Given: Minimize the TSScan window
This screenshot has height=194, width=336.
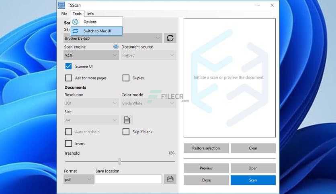Looking at the screenshot, I should (x=258, y=5).
